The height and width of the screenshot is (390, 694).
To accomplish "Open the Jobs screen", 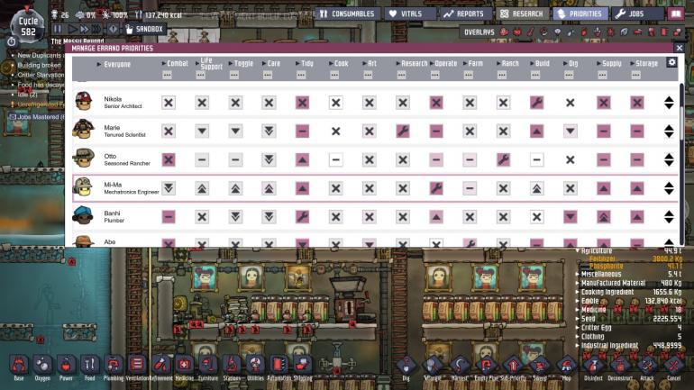I will coord(637,14).
